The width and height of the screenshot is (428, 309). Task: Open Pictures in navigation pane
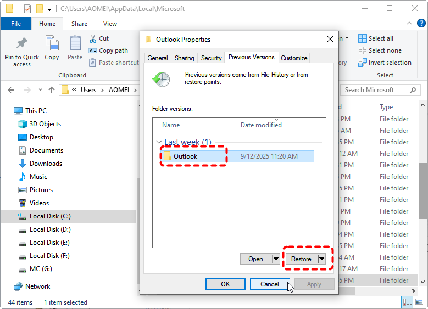coord(35,190)
